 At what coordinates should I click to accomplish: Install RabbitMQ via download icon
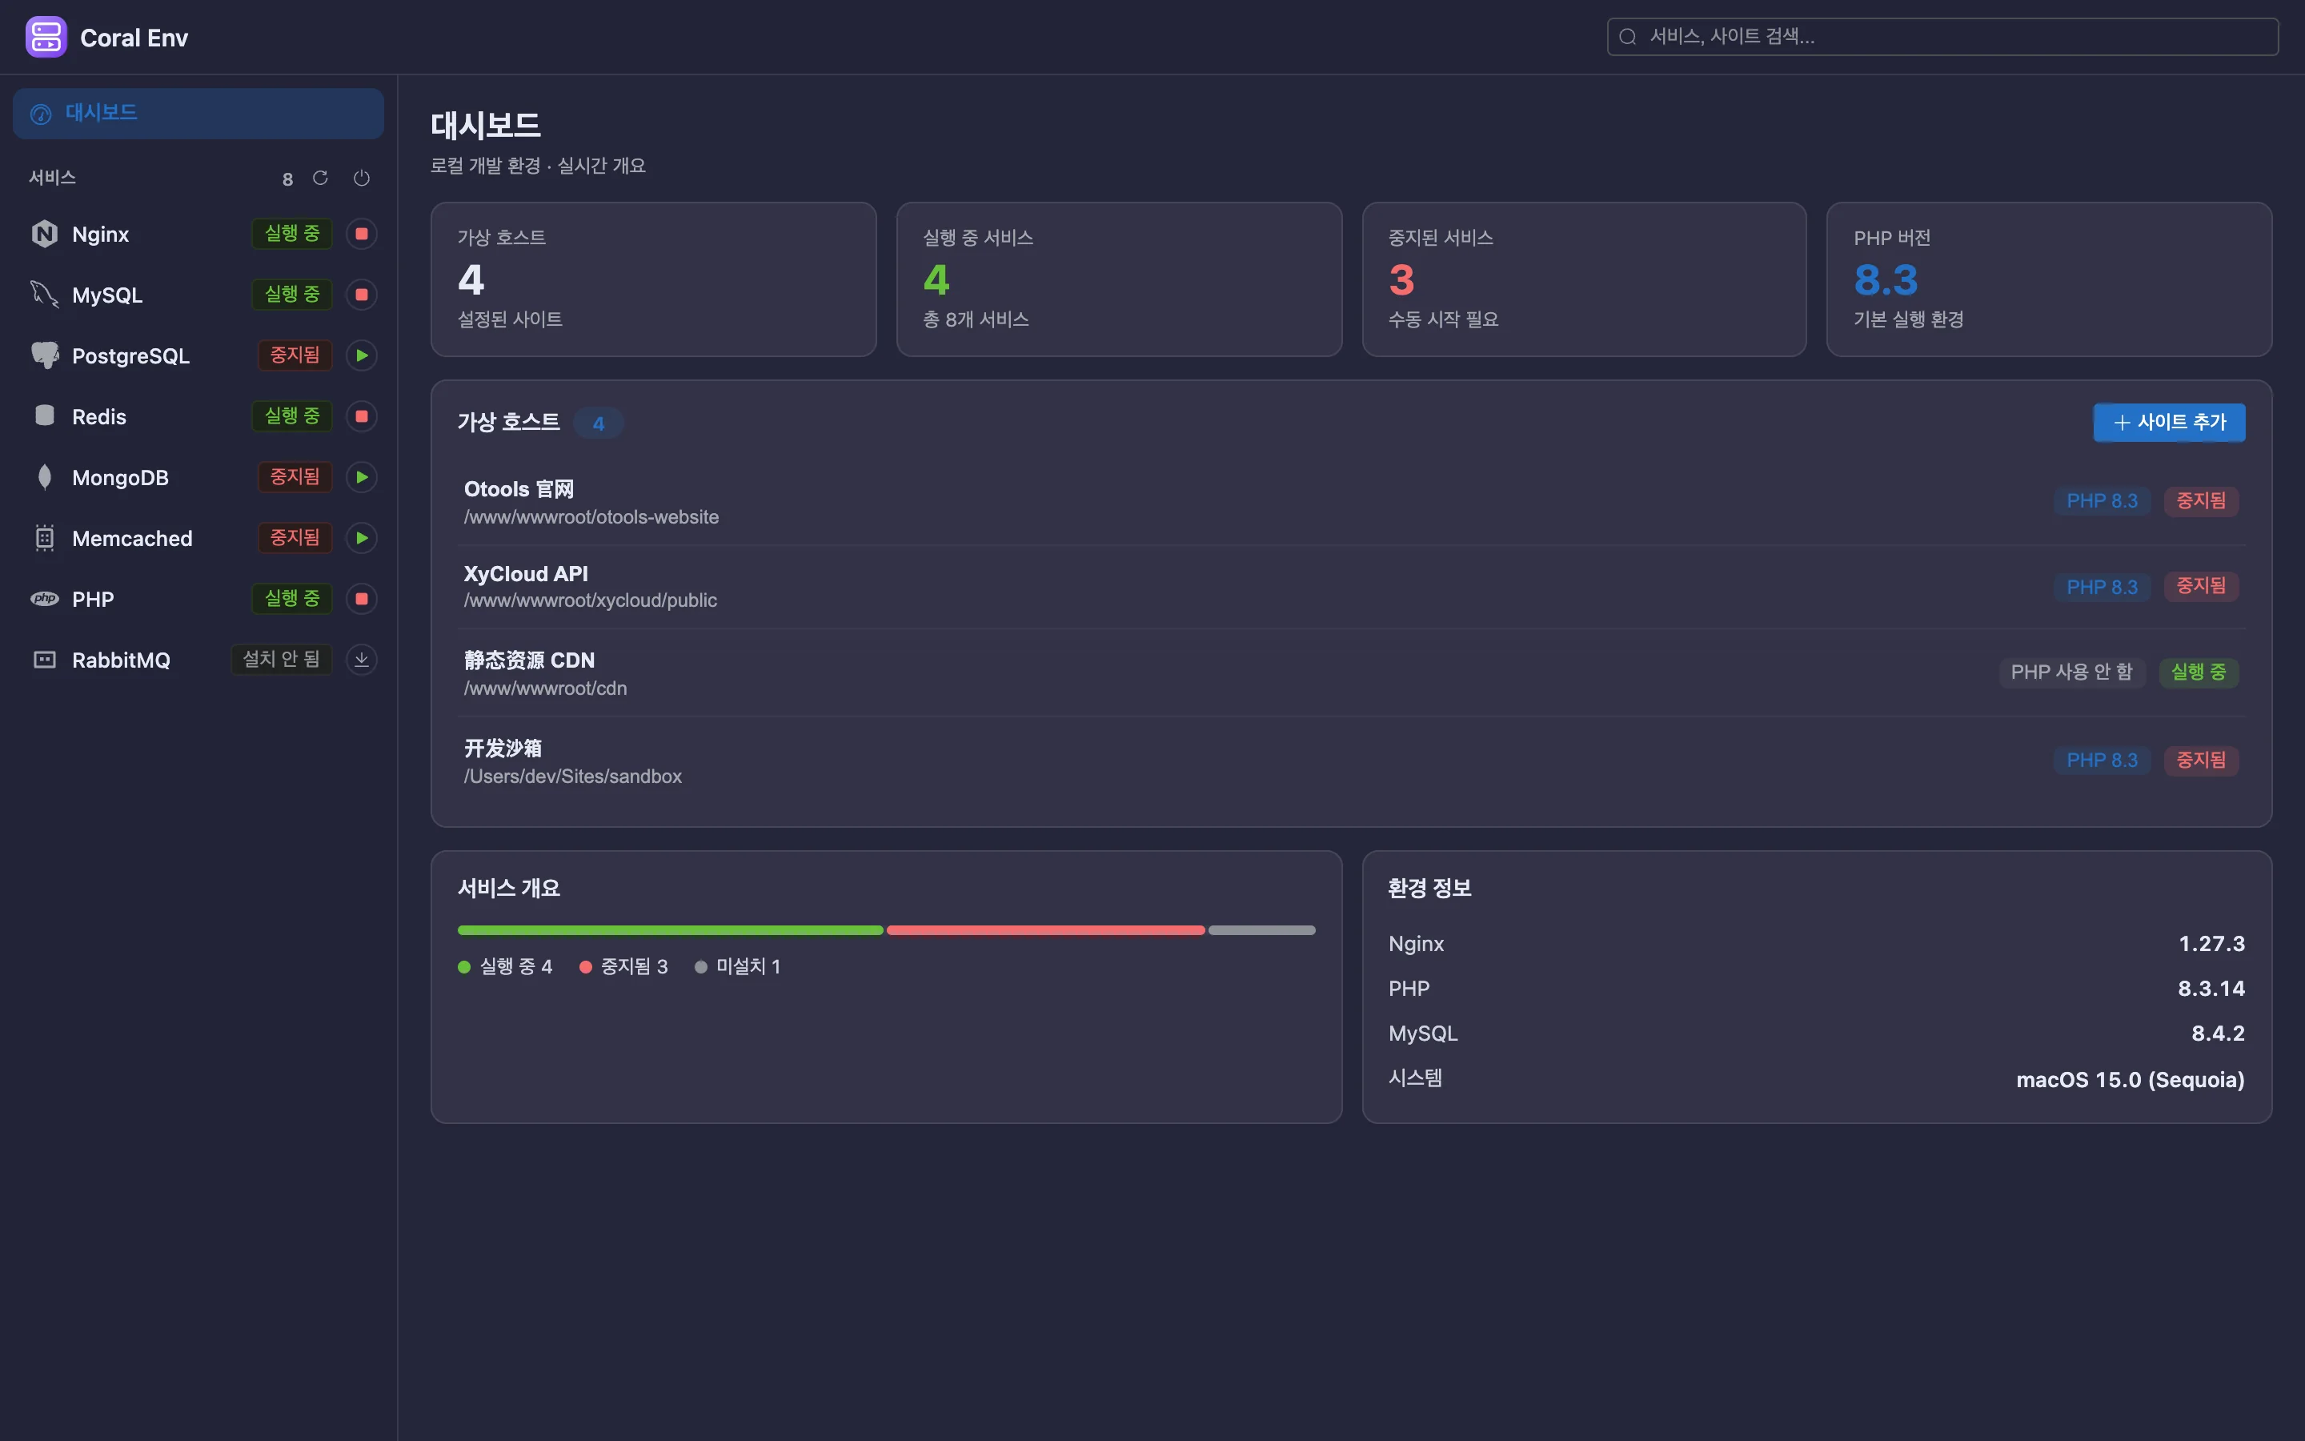tap(361, 660)
